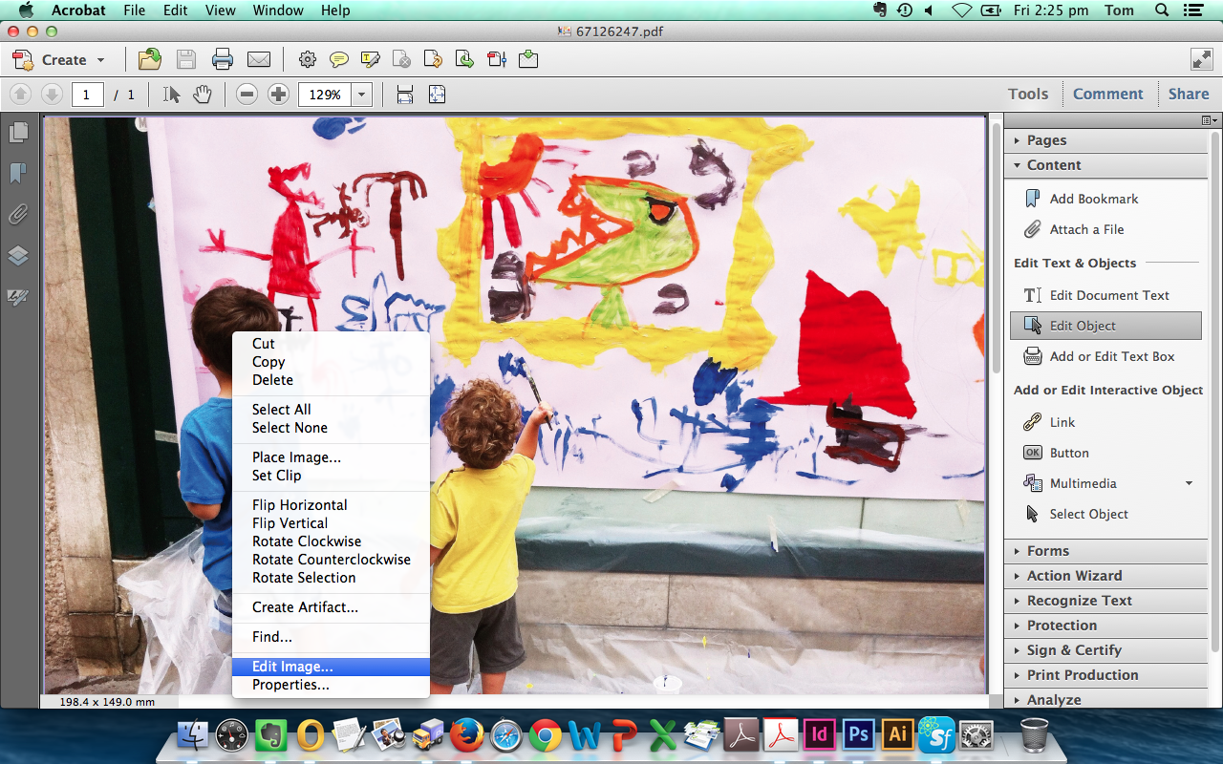The width and height of the screenshot is (1223, 764).
Task: Toggle full-screen read mode icon
Action: click(1202, 59)
